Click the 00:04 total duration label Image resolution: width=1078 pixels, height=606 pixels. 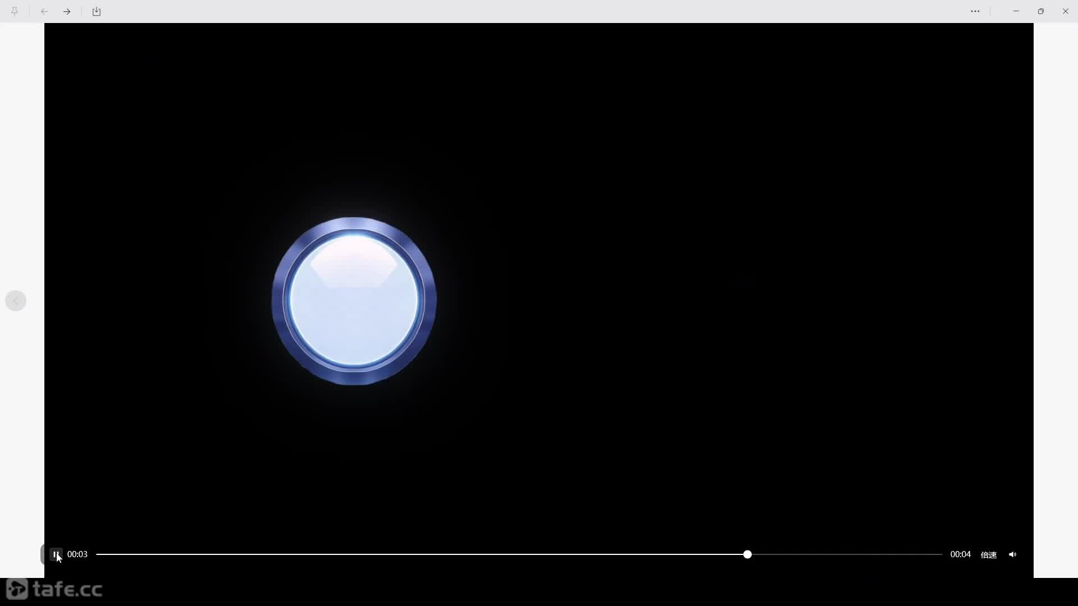coord(960,554)
